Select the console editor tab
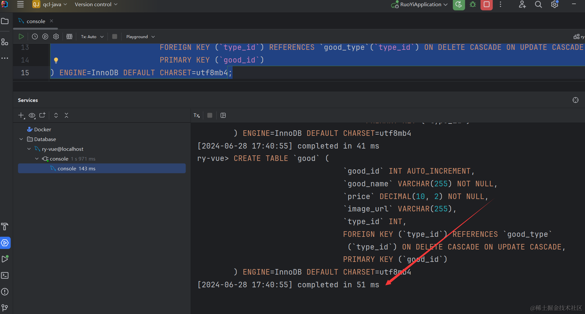This screenshot has width=585, height=314. pos(36,21)
